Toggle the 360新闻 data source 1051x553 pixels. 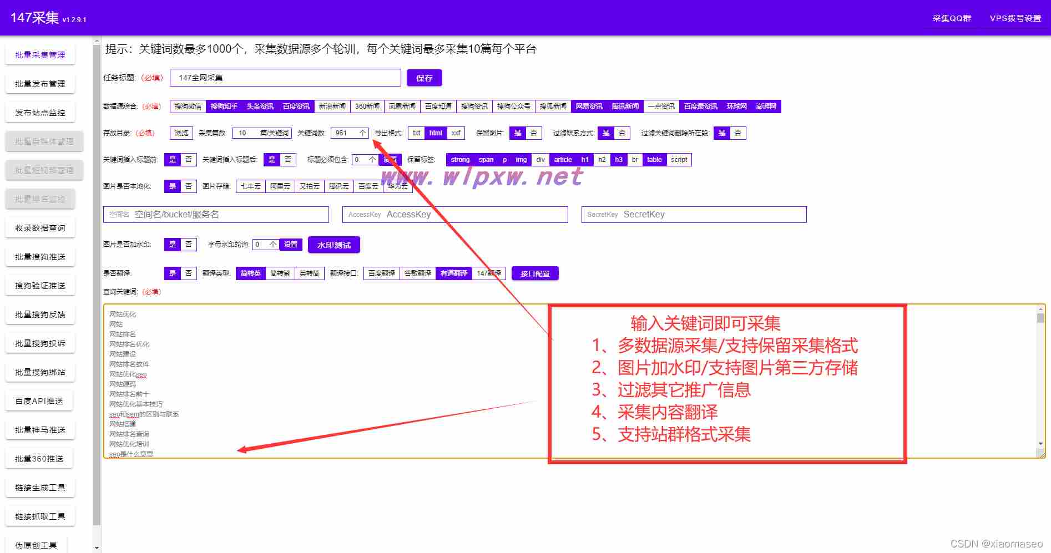coord(367,106)
